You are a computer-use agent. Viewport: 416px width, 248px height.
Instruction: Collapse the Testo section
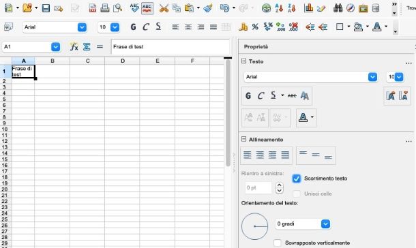coord(243,61)
